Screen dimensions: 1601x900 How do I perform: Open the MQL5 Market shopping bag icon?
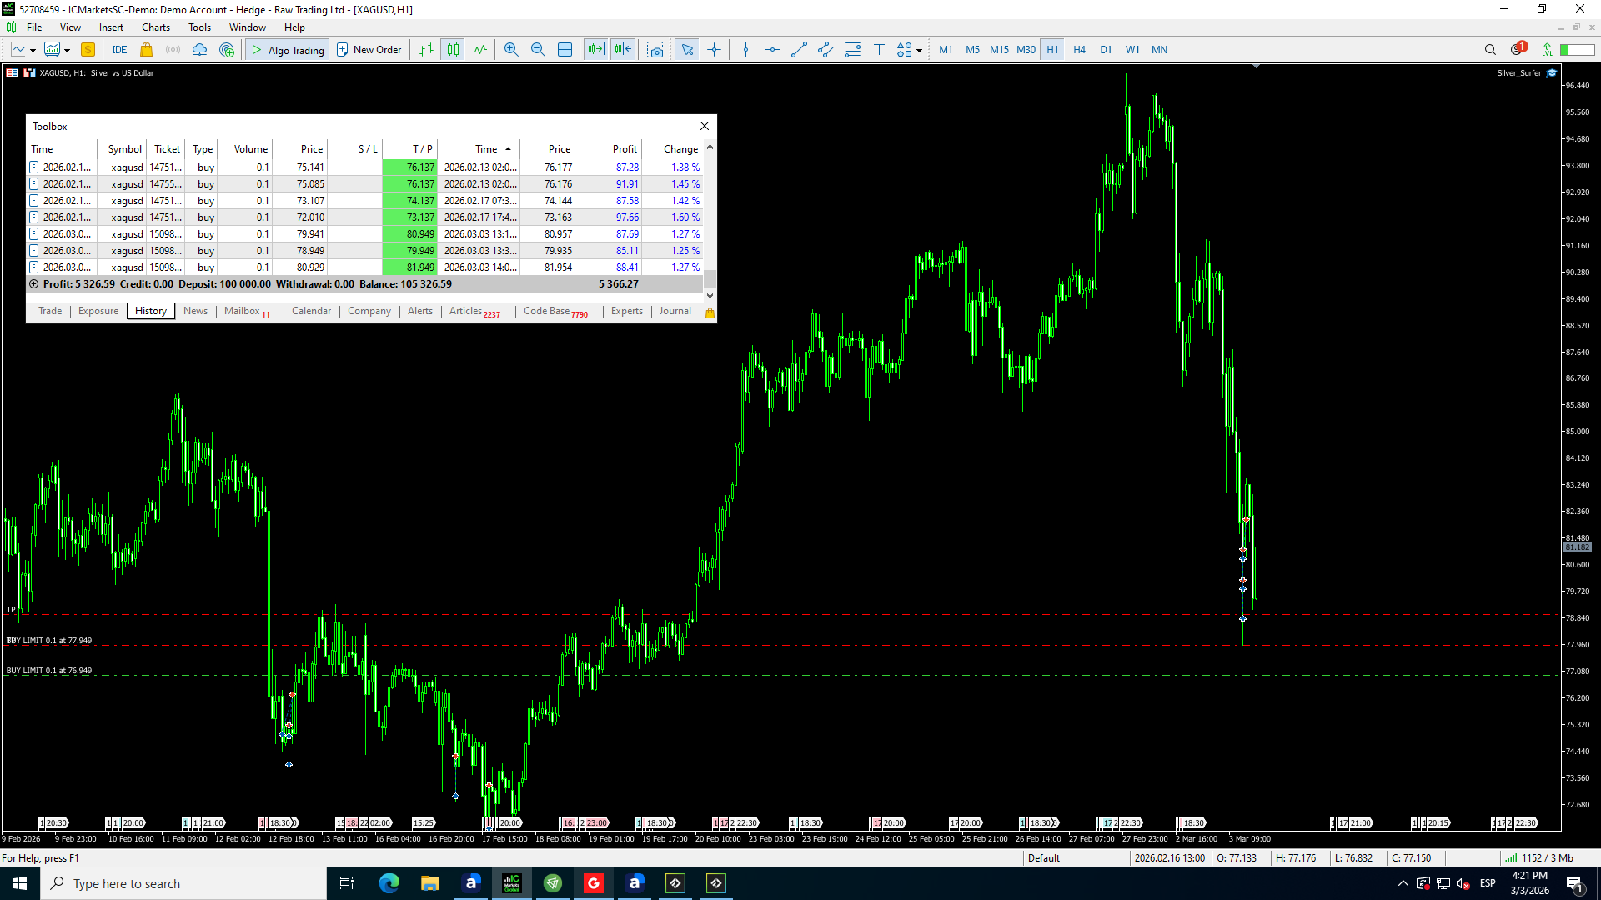pyautogui.click(x=146, y=50)
